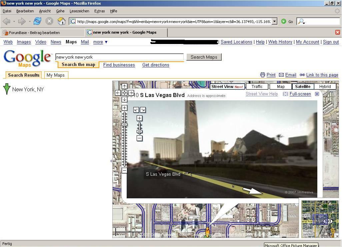
Task: Collapse the left results panel arrow
Action: coord(111,161)
